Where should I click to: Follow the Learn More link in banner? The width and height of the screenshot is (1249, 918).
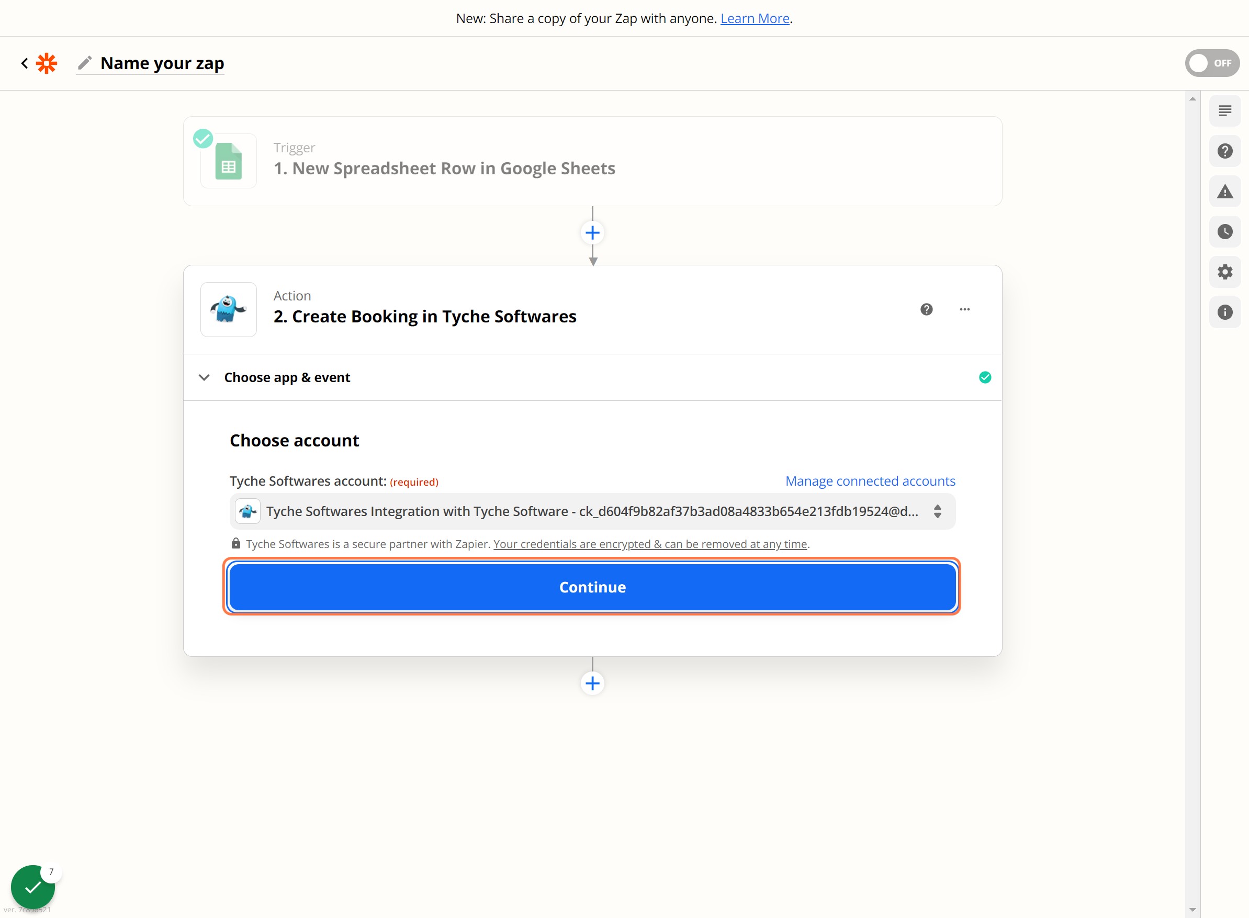755,18
